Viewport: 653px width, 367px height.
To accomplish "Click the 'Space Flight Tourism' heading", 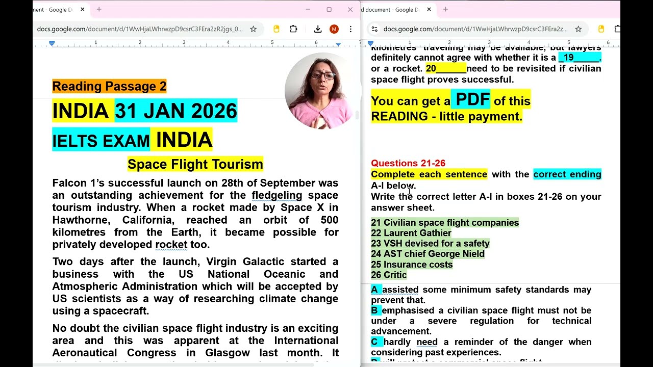I will (x=195, y=164).
